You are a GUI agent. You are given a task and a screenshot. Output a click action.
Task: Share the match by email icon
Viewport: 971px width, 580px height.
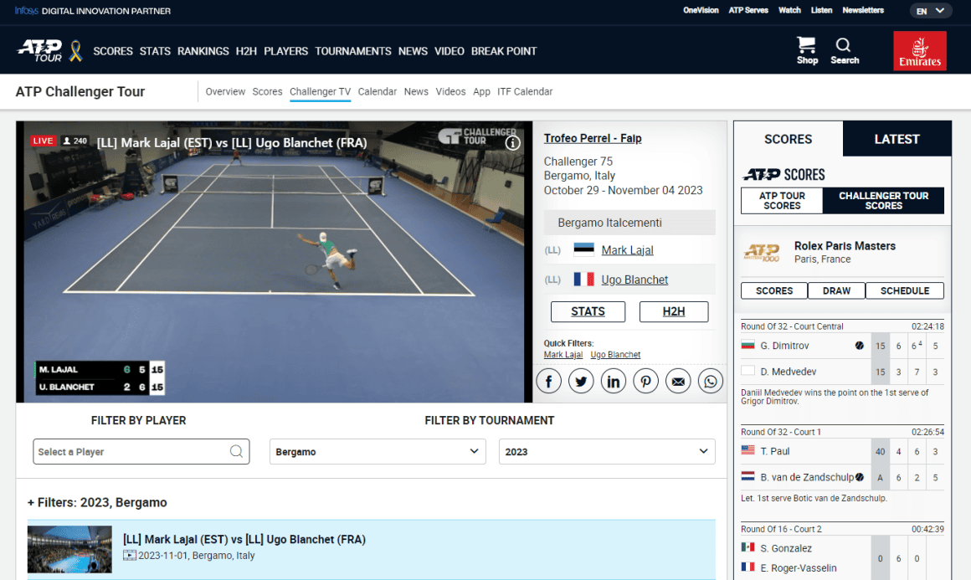click(678, 381)
